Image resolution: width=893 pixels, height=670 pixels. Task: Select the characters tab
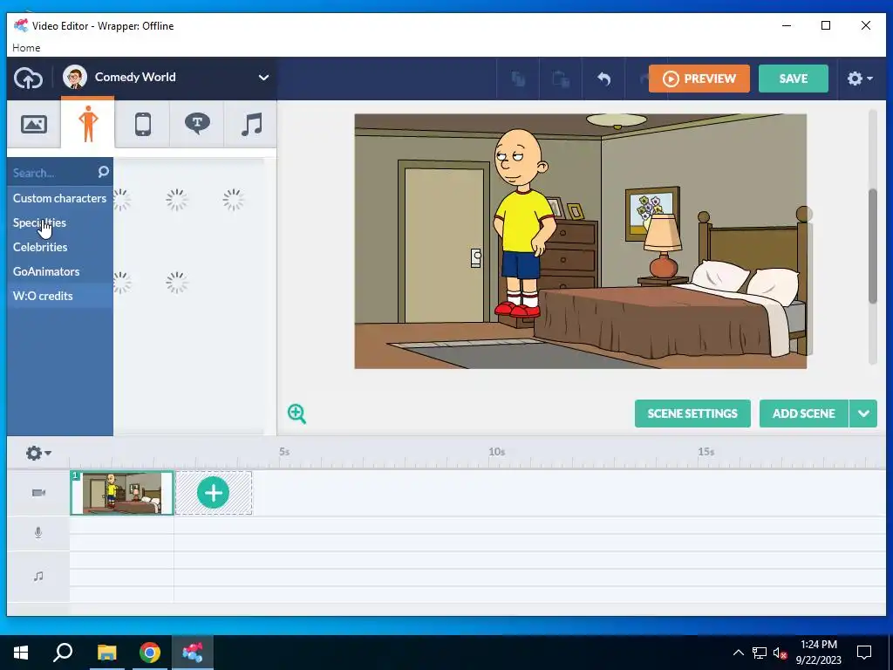pos(88,124)
